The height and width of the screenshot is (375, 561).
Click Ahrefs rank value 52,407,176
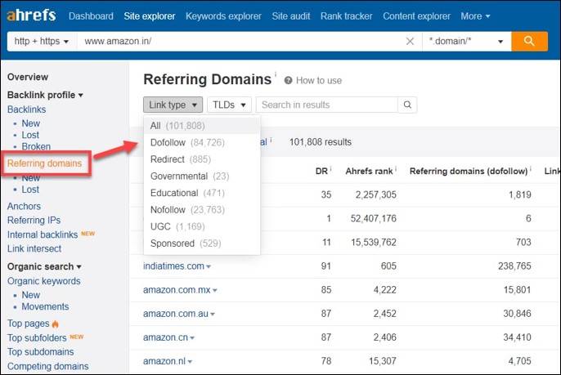pos(373,218)
